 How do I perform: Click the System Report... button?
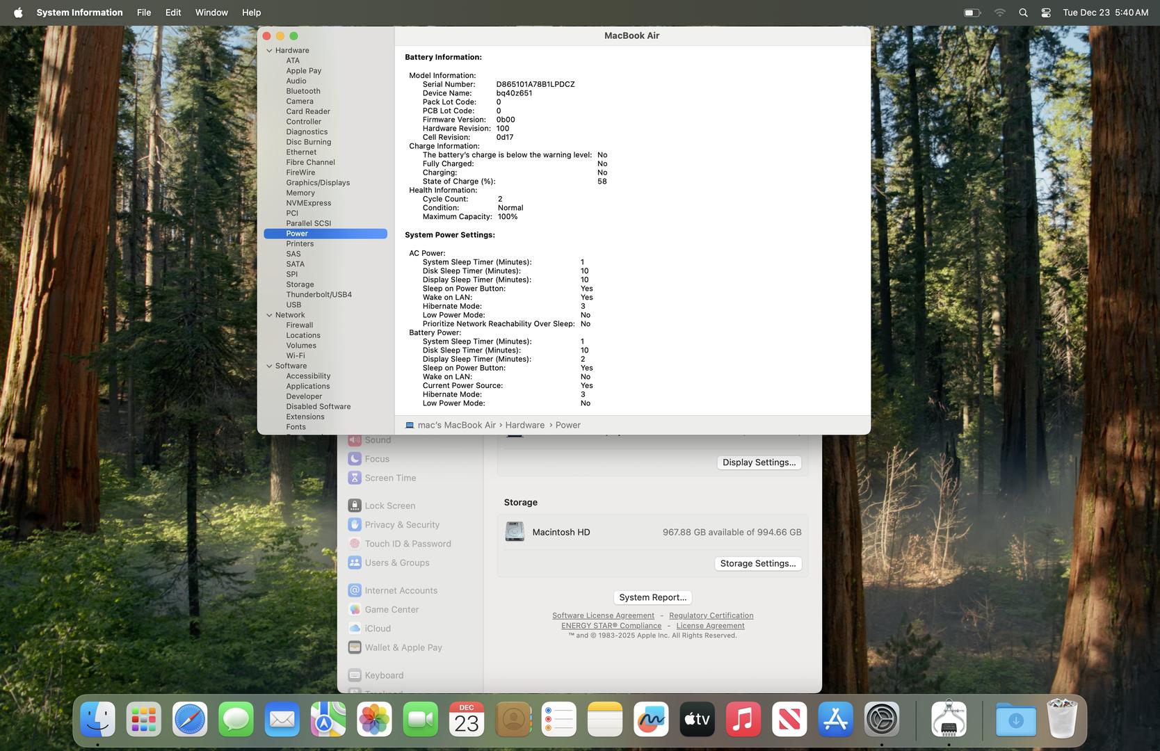point(652,597)
